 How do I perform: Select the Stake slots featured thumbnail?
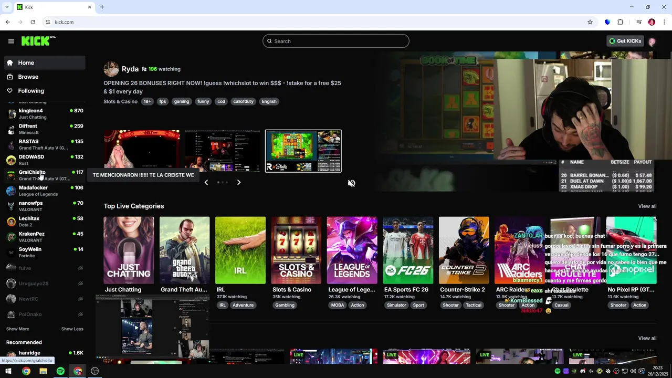303,151
